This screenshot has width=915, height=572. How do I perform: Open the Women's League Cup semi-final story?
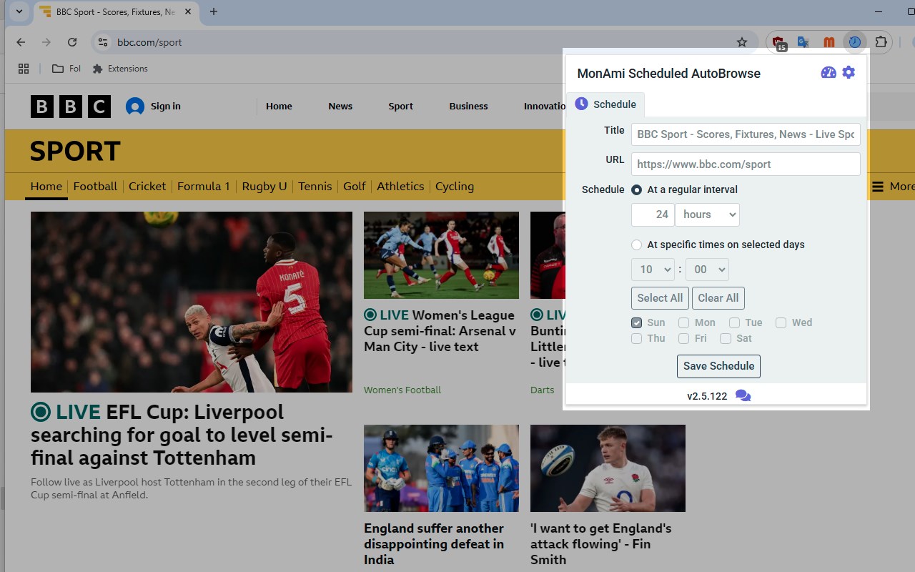click(x=440, y=331)
